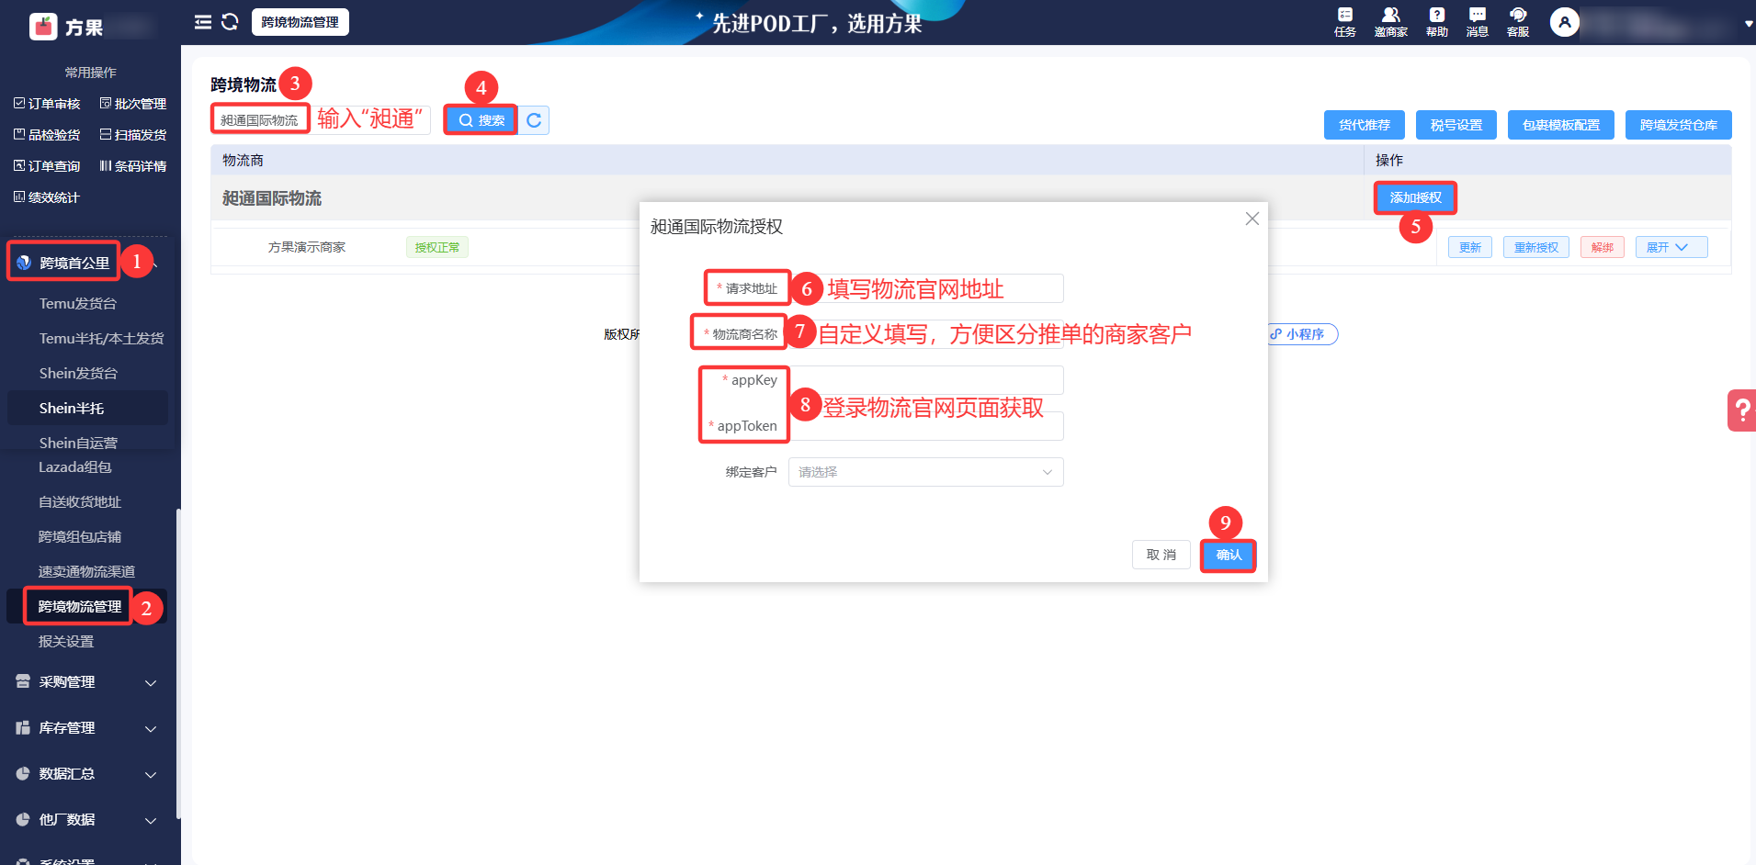The image size is (1756, 865).
Task: Open 订单审核 shortcut
Action: coord(47,104)
